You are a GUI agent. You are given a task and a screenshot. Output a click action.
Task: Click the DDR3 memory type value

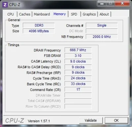point(39,25)
